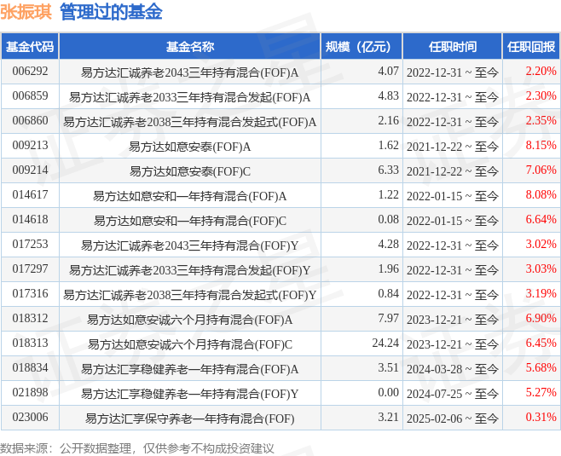Click the 数据来源 disclaimer footer text
Image resolution: width=561 pixels, height=456 pixels.
pyautogui.click(x=137, y=448)
